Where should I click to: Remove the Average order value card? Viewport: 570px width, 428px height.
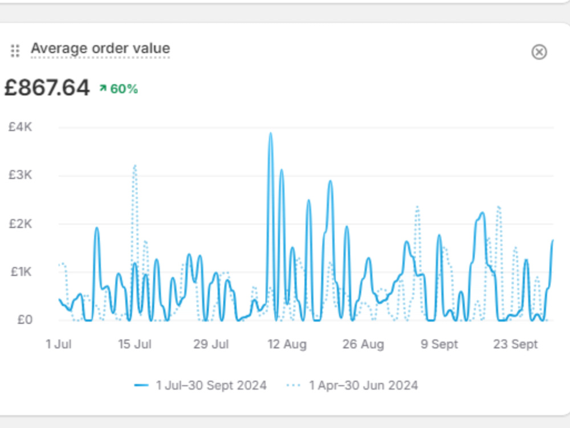tap(539, 52)
